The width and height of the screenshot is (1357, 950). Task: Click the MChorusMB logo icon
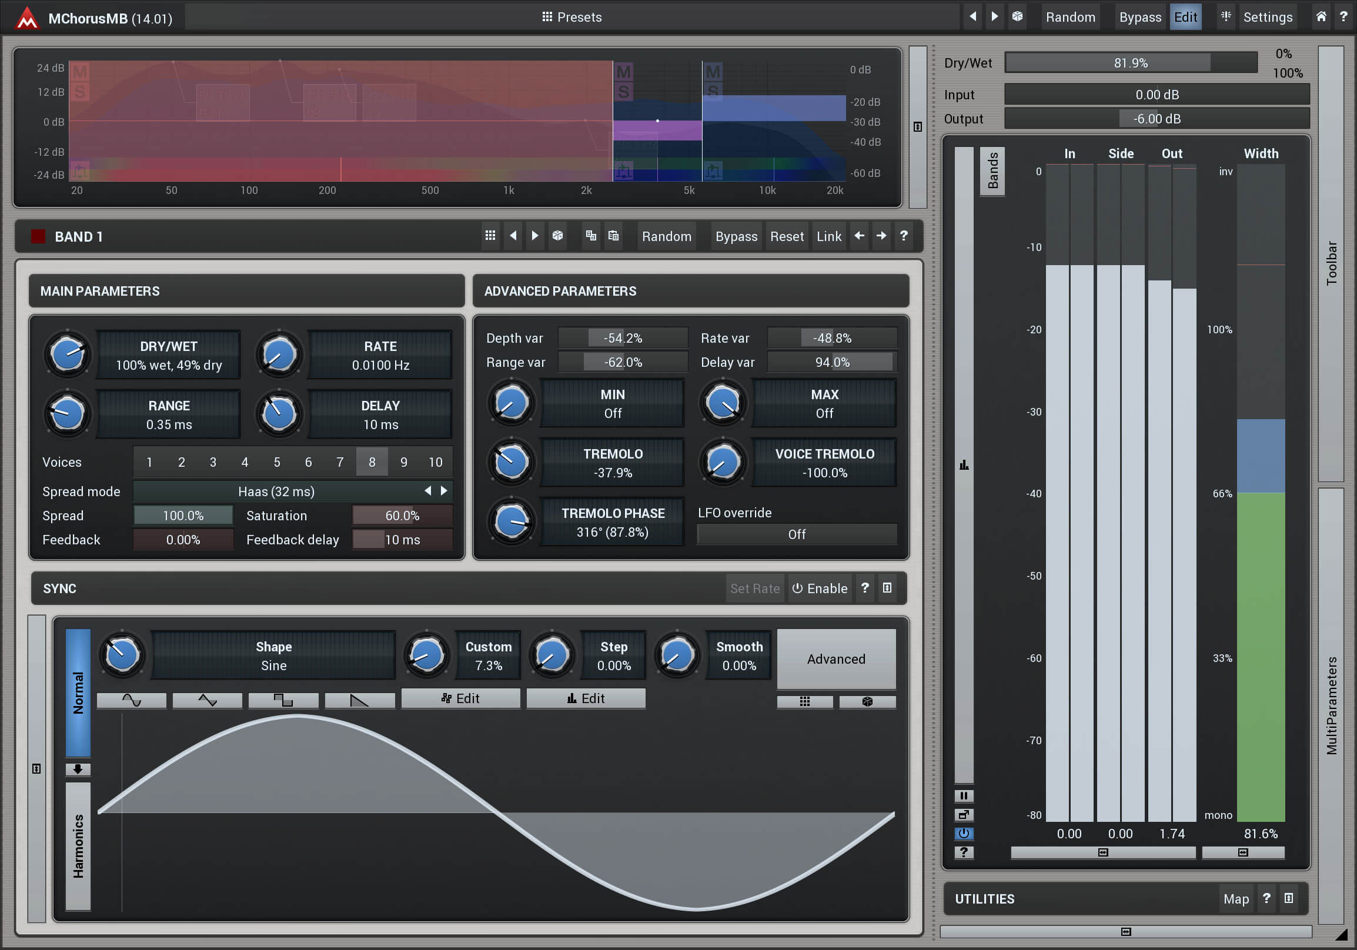tap(26, 18)
